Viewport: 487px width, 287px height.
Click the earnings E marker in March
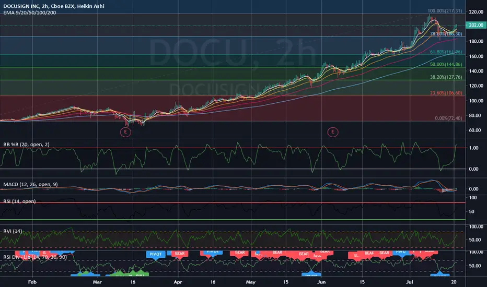(125, 132)
